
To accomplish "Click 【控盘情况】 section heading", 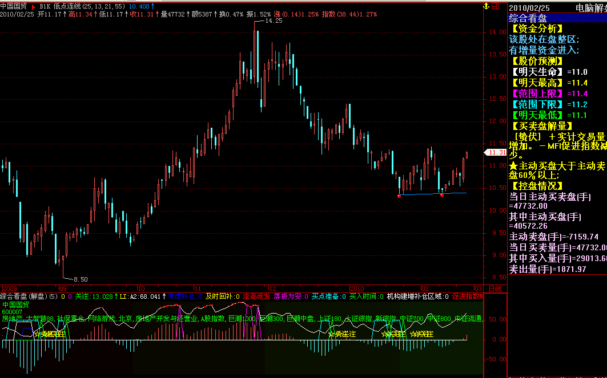I will pyautogui.click(x=537, y=186).
